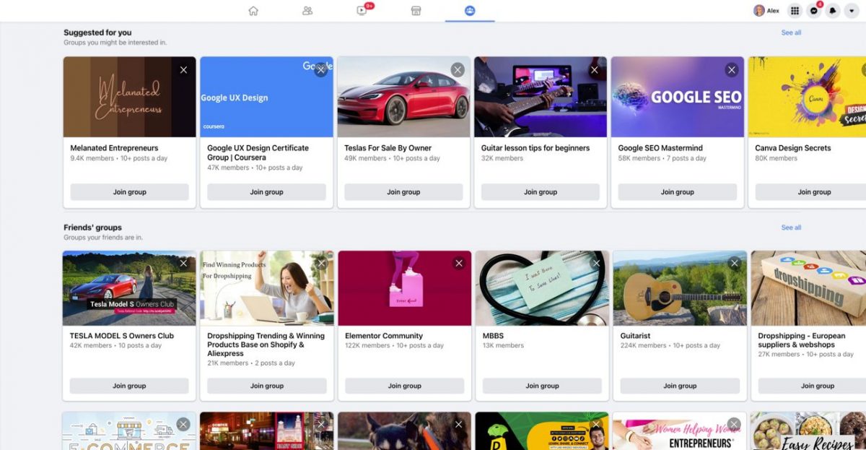866x450 pixels.
Task: Join the Melanated Entrepreneurs group
Action: point(130,192)
